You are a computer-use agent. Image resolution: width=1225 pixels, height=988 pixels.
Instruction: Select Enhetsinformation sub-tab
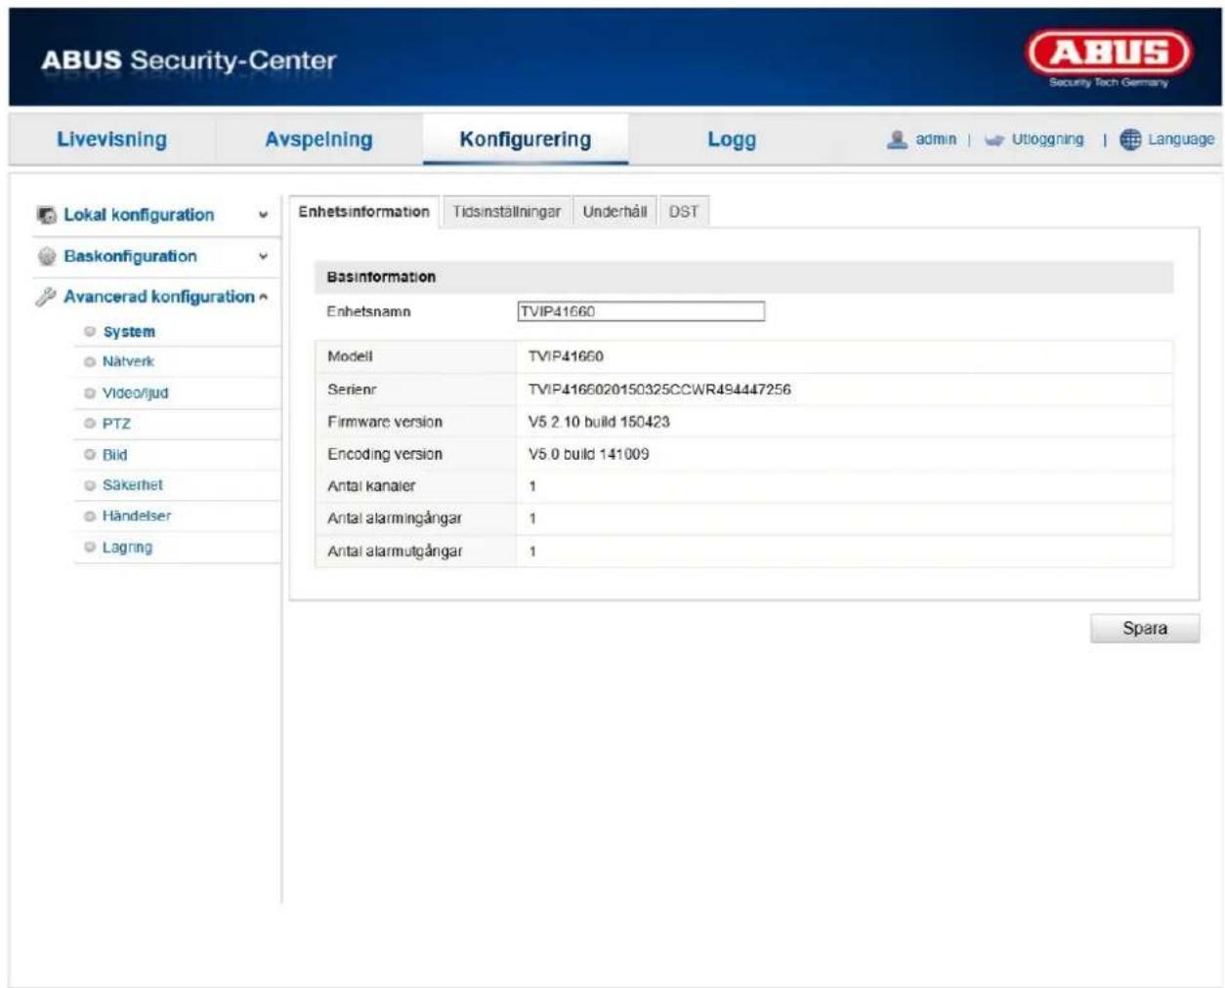click(x=363, y=211)
